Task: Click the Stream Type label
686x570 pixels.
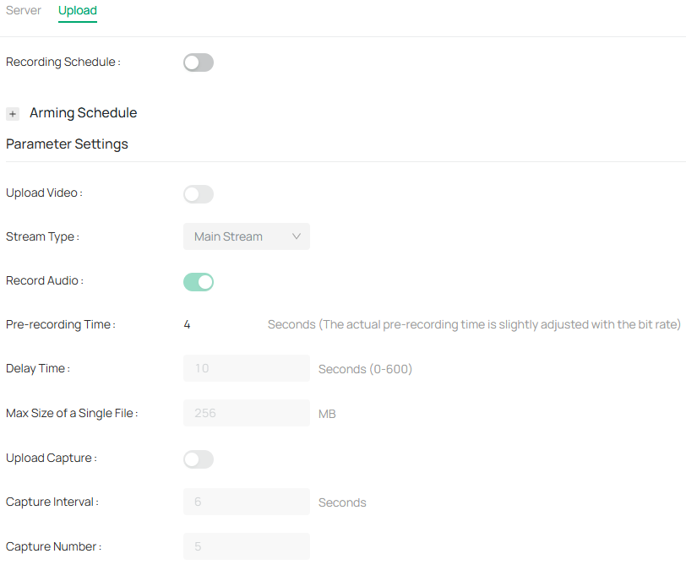Action: [x=41, y=237]
